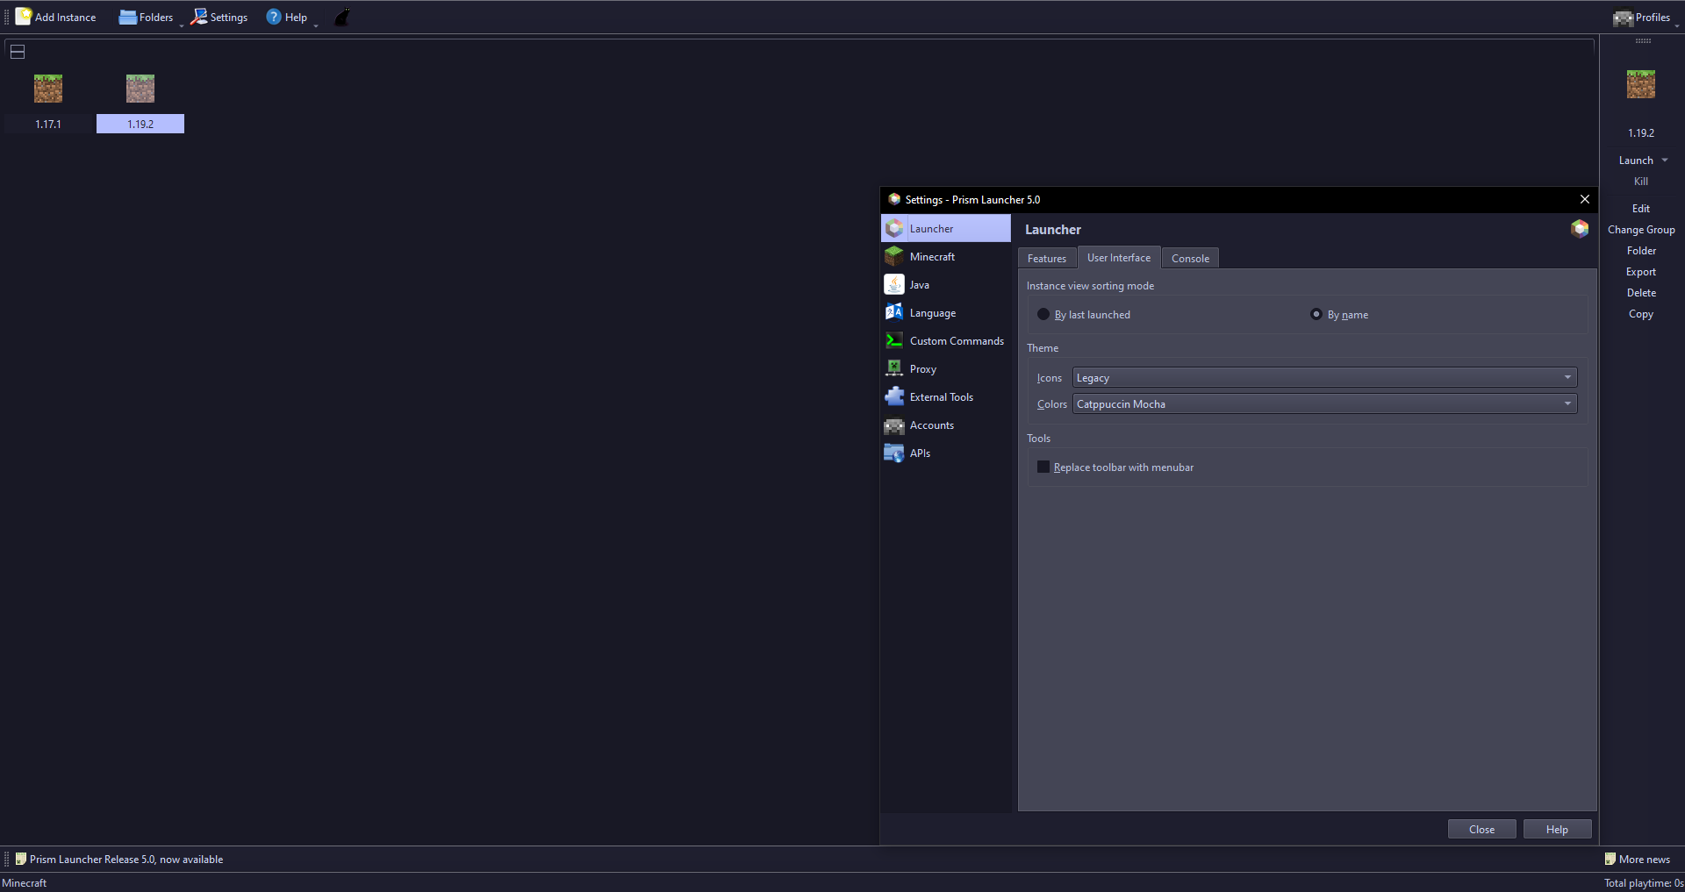
Task: Click the Help question mark icon
Action: click(x=274, y=17)
